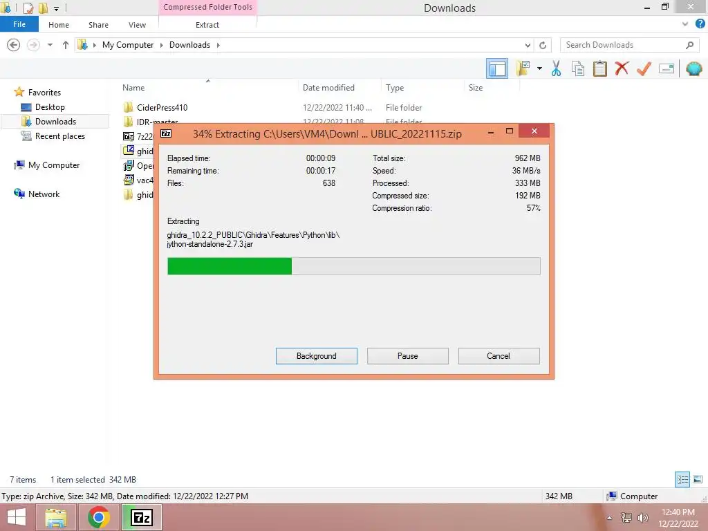Click the 7z icon in extraction dialog title
708x531 pixels.
click(x=166, y=133)
